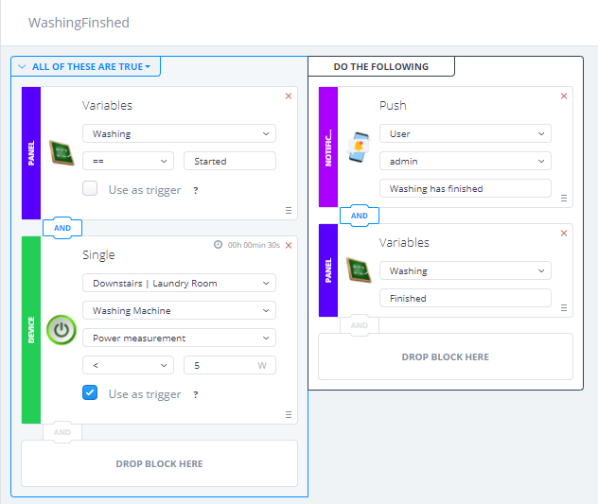Change the == comparison operator

pyautogui.click(x=128, y=162)
